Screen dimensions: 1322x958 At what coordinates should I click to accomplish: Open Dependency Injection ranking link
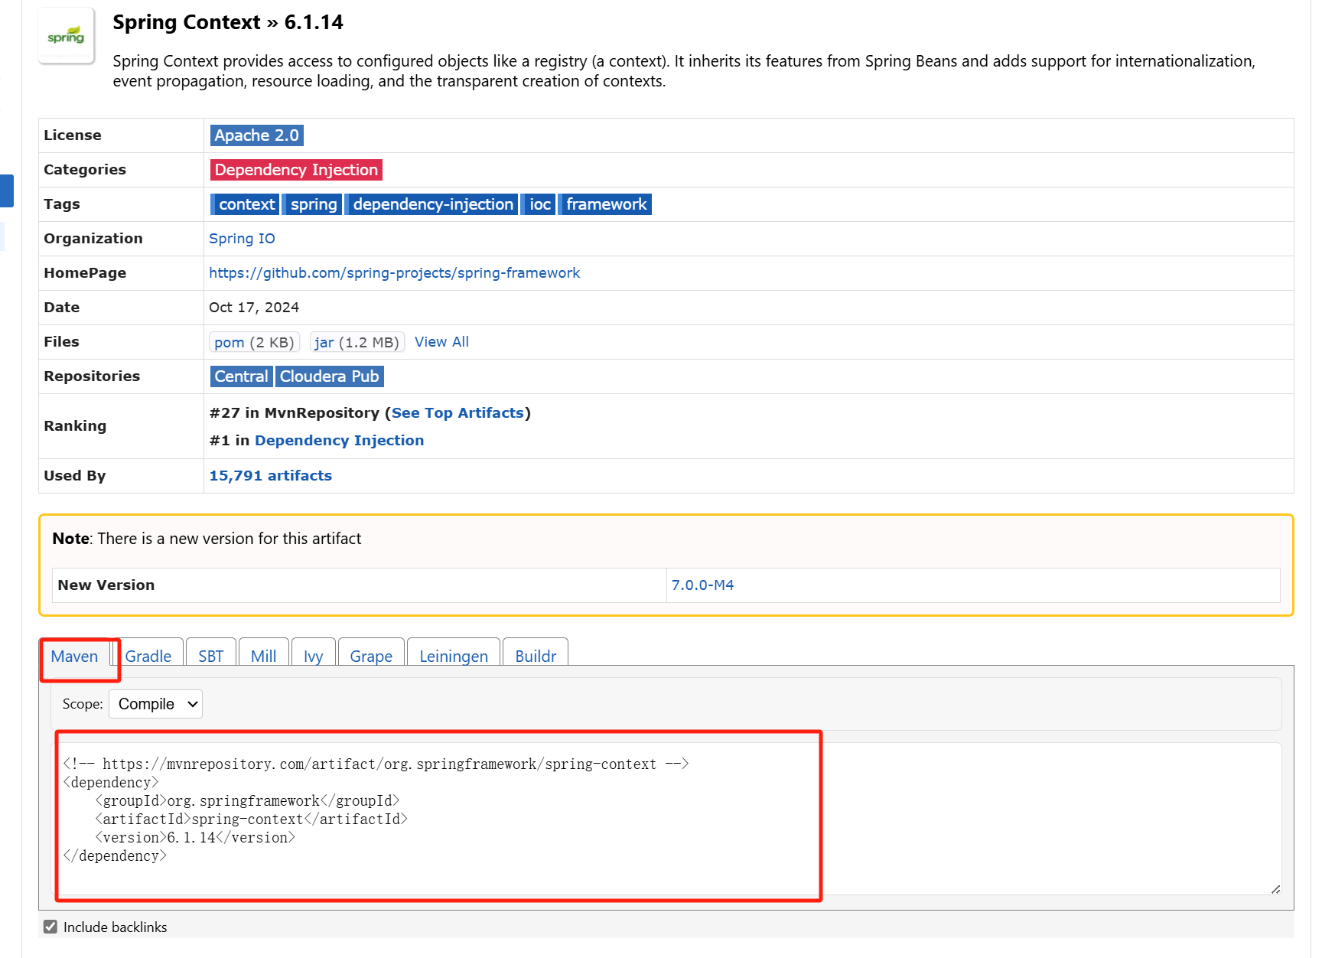(x=339, y=441)
